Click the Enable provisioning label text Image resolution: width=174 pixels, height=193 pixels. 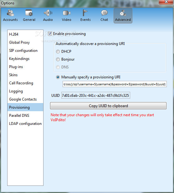pyautogui.click(x=69, y=34)
